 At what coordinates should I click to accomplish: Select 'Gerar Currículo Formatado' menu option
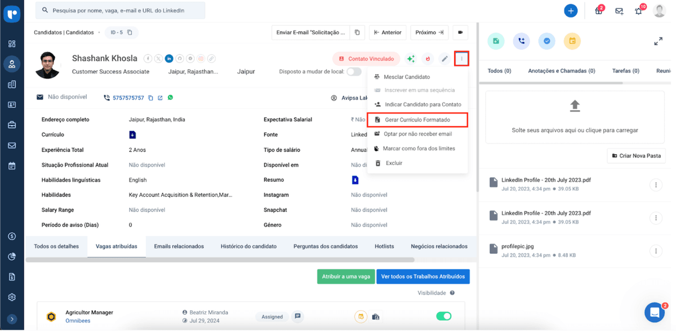[x=417, y=119]
